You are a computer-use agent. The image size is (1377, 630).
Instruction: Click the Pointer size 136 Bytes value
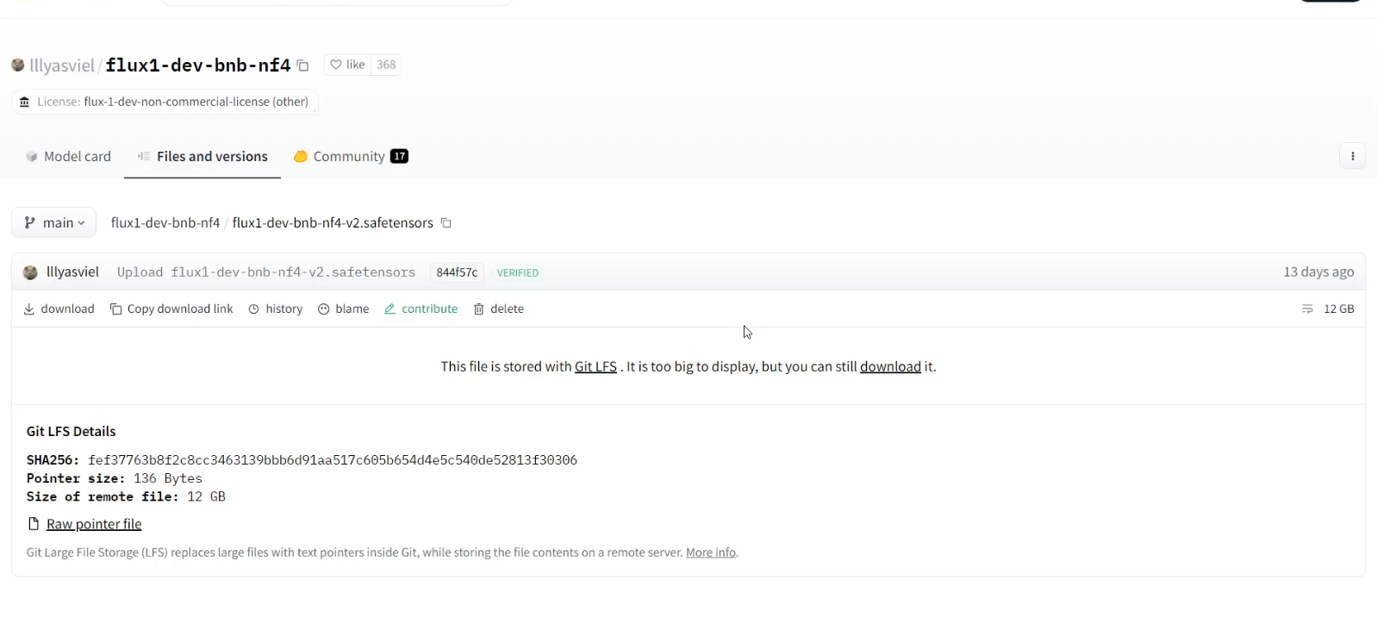pyautogui.click(x=168, y=478)
